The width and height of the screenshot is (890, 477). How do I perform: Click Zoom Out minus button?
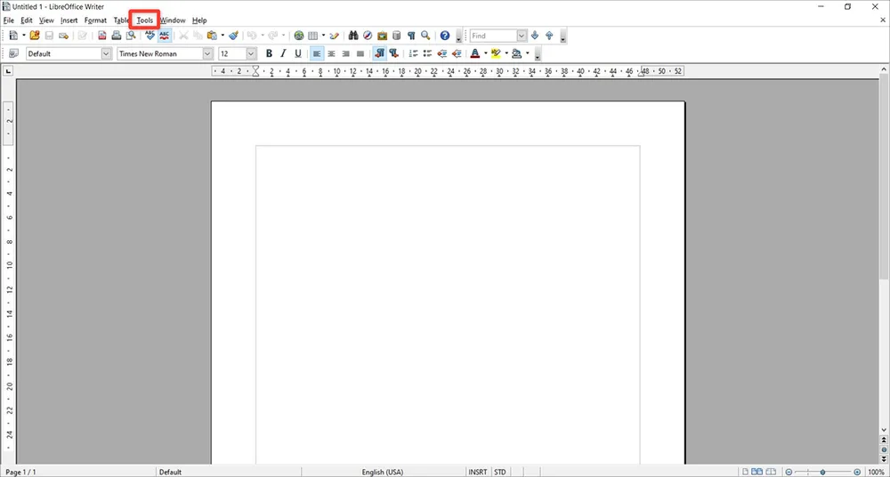point(789,472)
